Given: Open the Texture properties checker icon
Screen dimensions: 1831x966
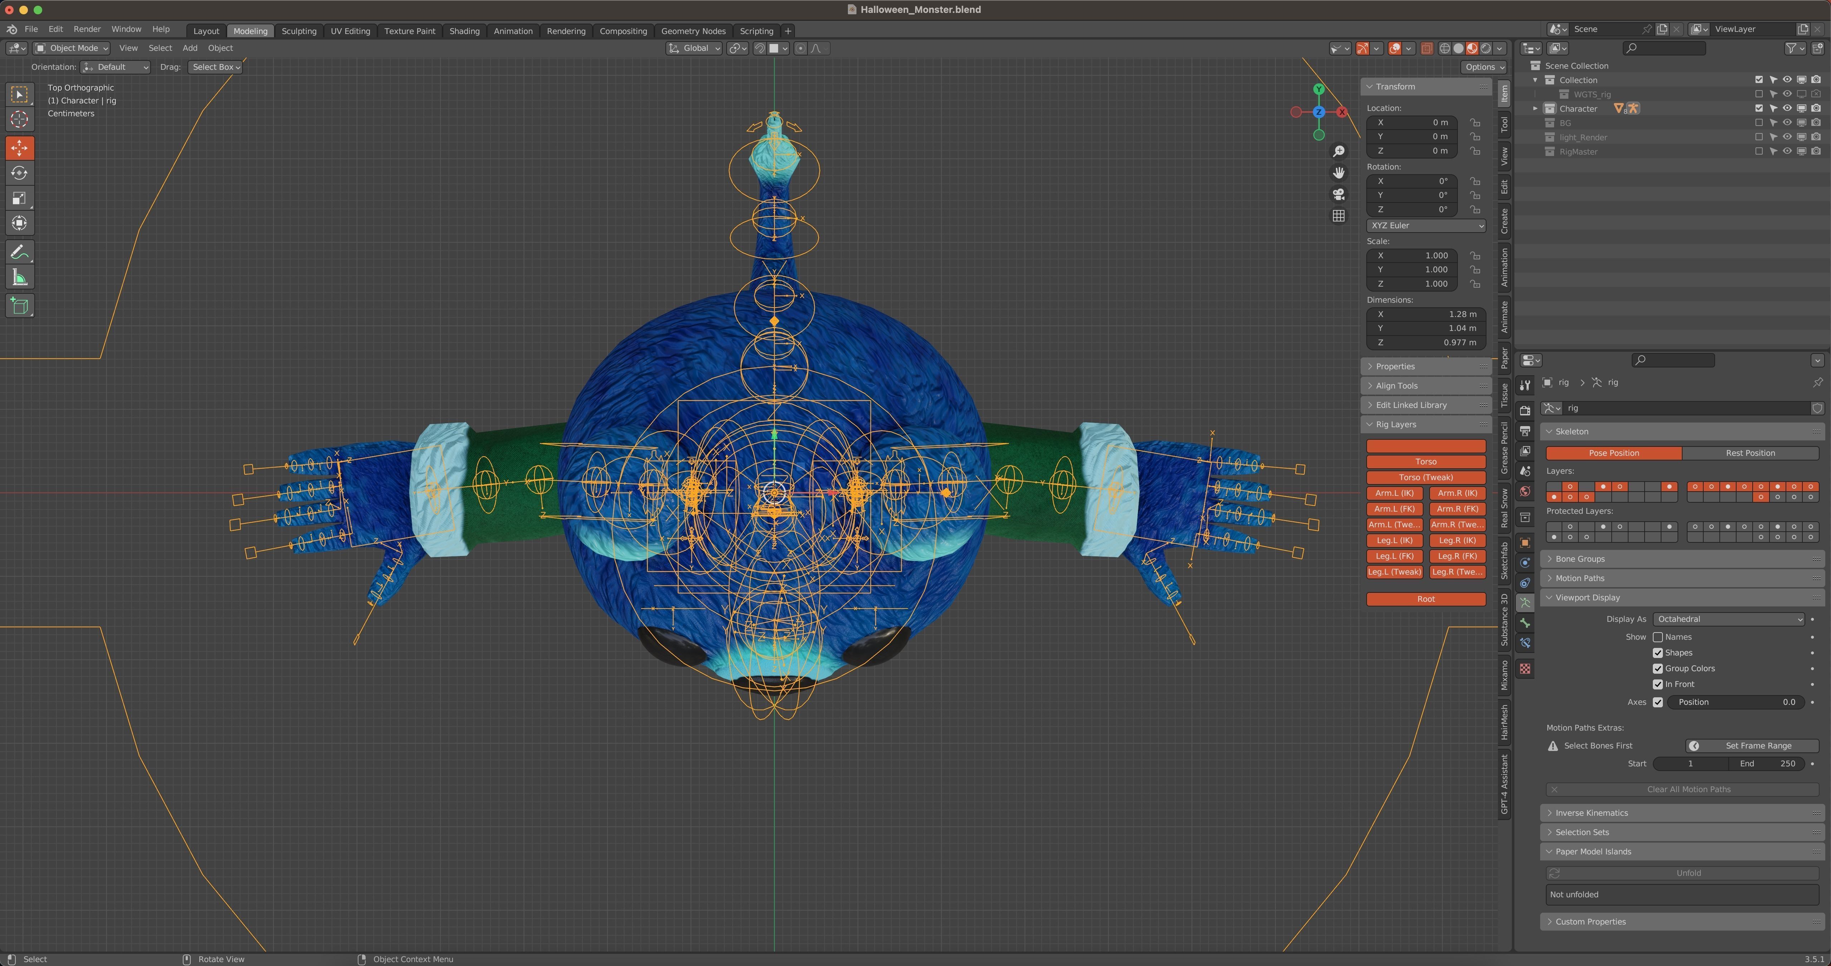Looking at the screenshot, I should 1525,669.
